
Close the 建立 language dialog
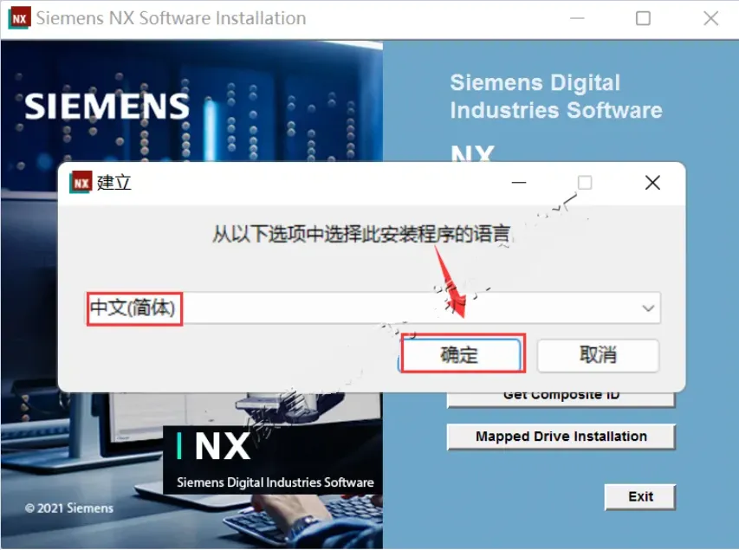pos(652,183)
